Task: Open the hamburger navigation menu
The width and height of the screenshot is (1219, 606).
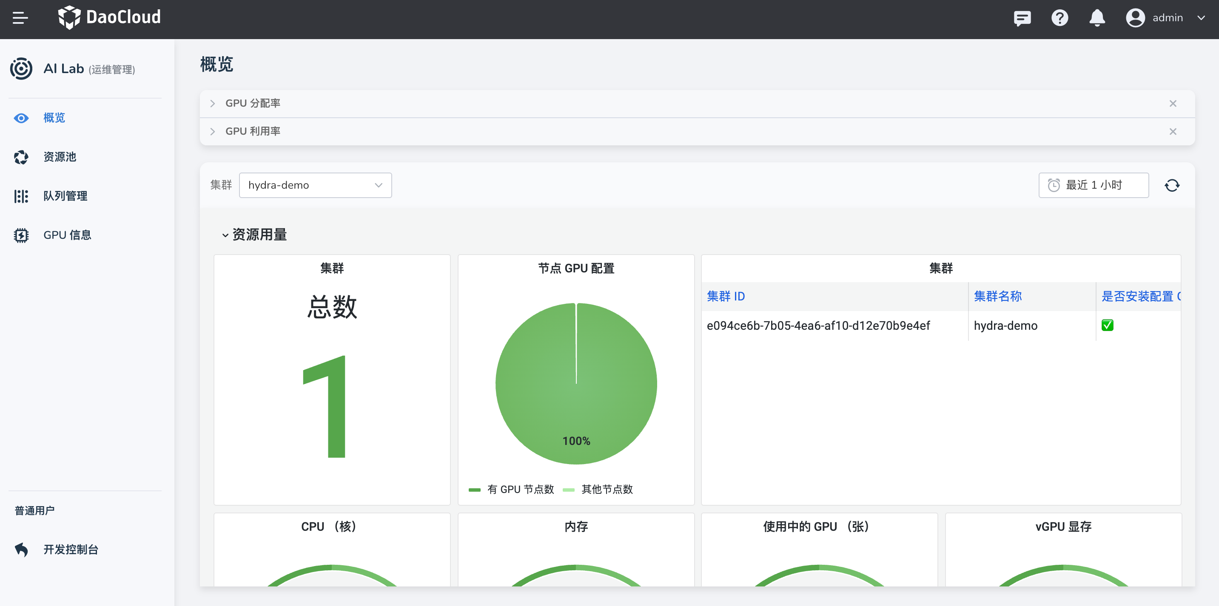Action: [x=20, y=18]
